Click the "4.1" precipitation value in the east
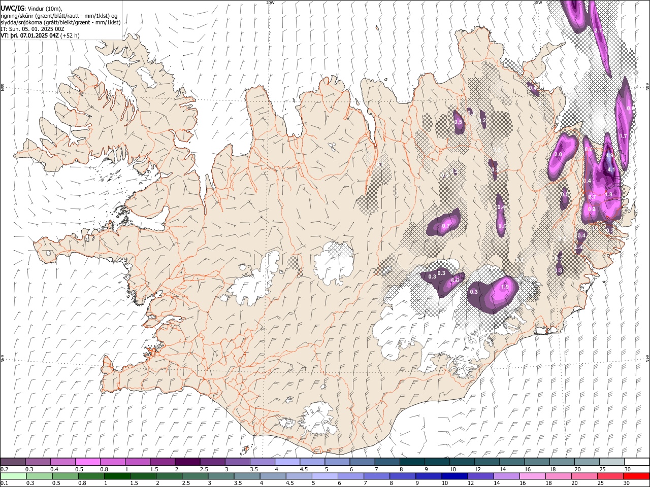 point(611,170)
